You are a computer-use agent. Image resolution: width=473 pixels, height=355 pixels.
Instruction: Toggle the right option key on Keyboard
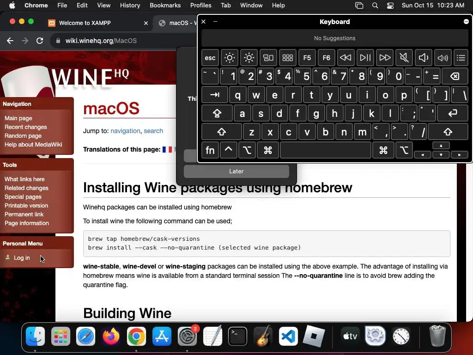pos(404,150)
